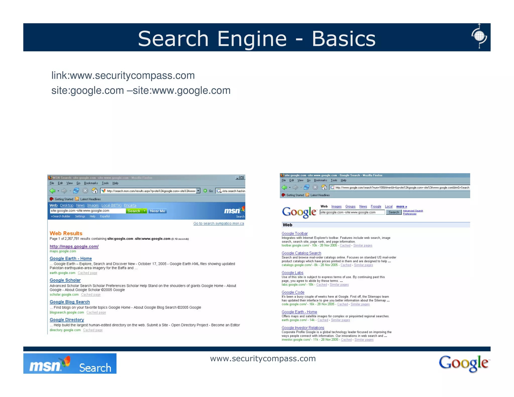Screen dimensions: 514x397
Task: Click Forward arrow in MSN Search window
Action: coord(64,191)
